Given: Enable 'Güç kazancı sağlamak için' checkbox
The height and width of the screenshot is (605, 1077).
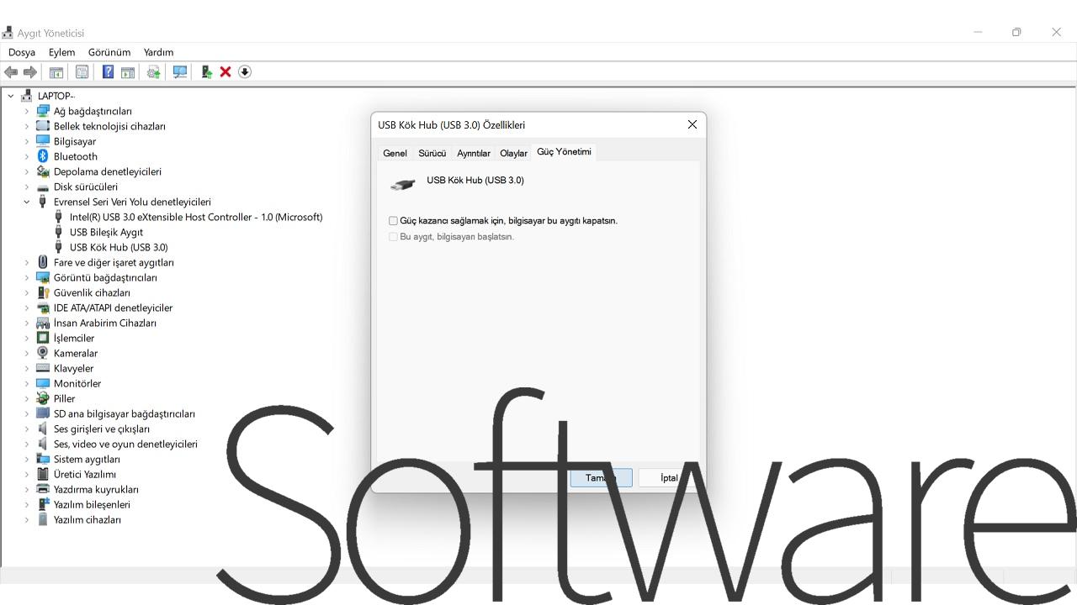Looking at the screenshot, I should point(393,221).
